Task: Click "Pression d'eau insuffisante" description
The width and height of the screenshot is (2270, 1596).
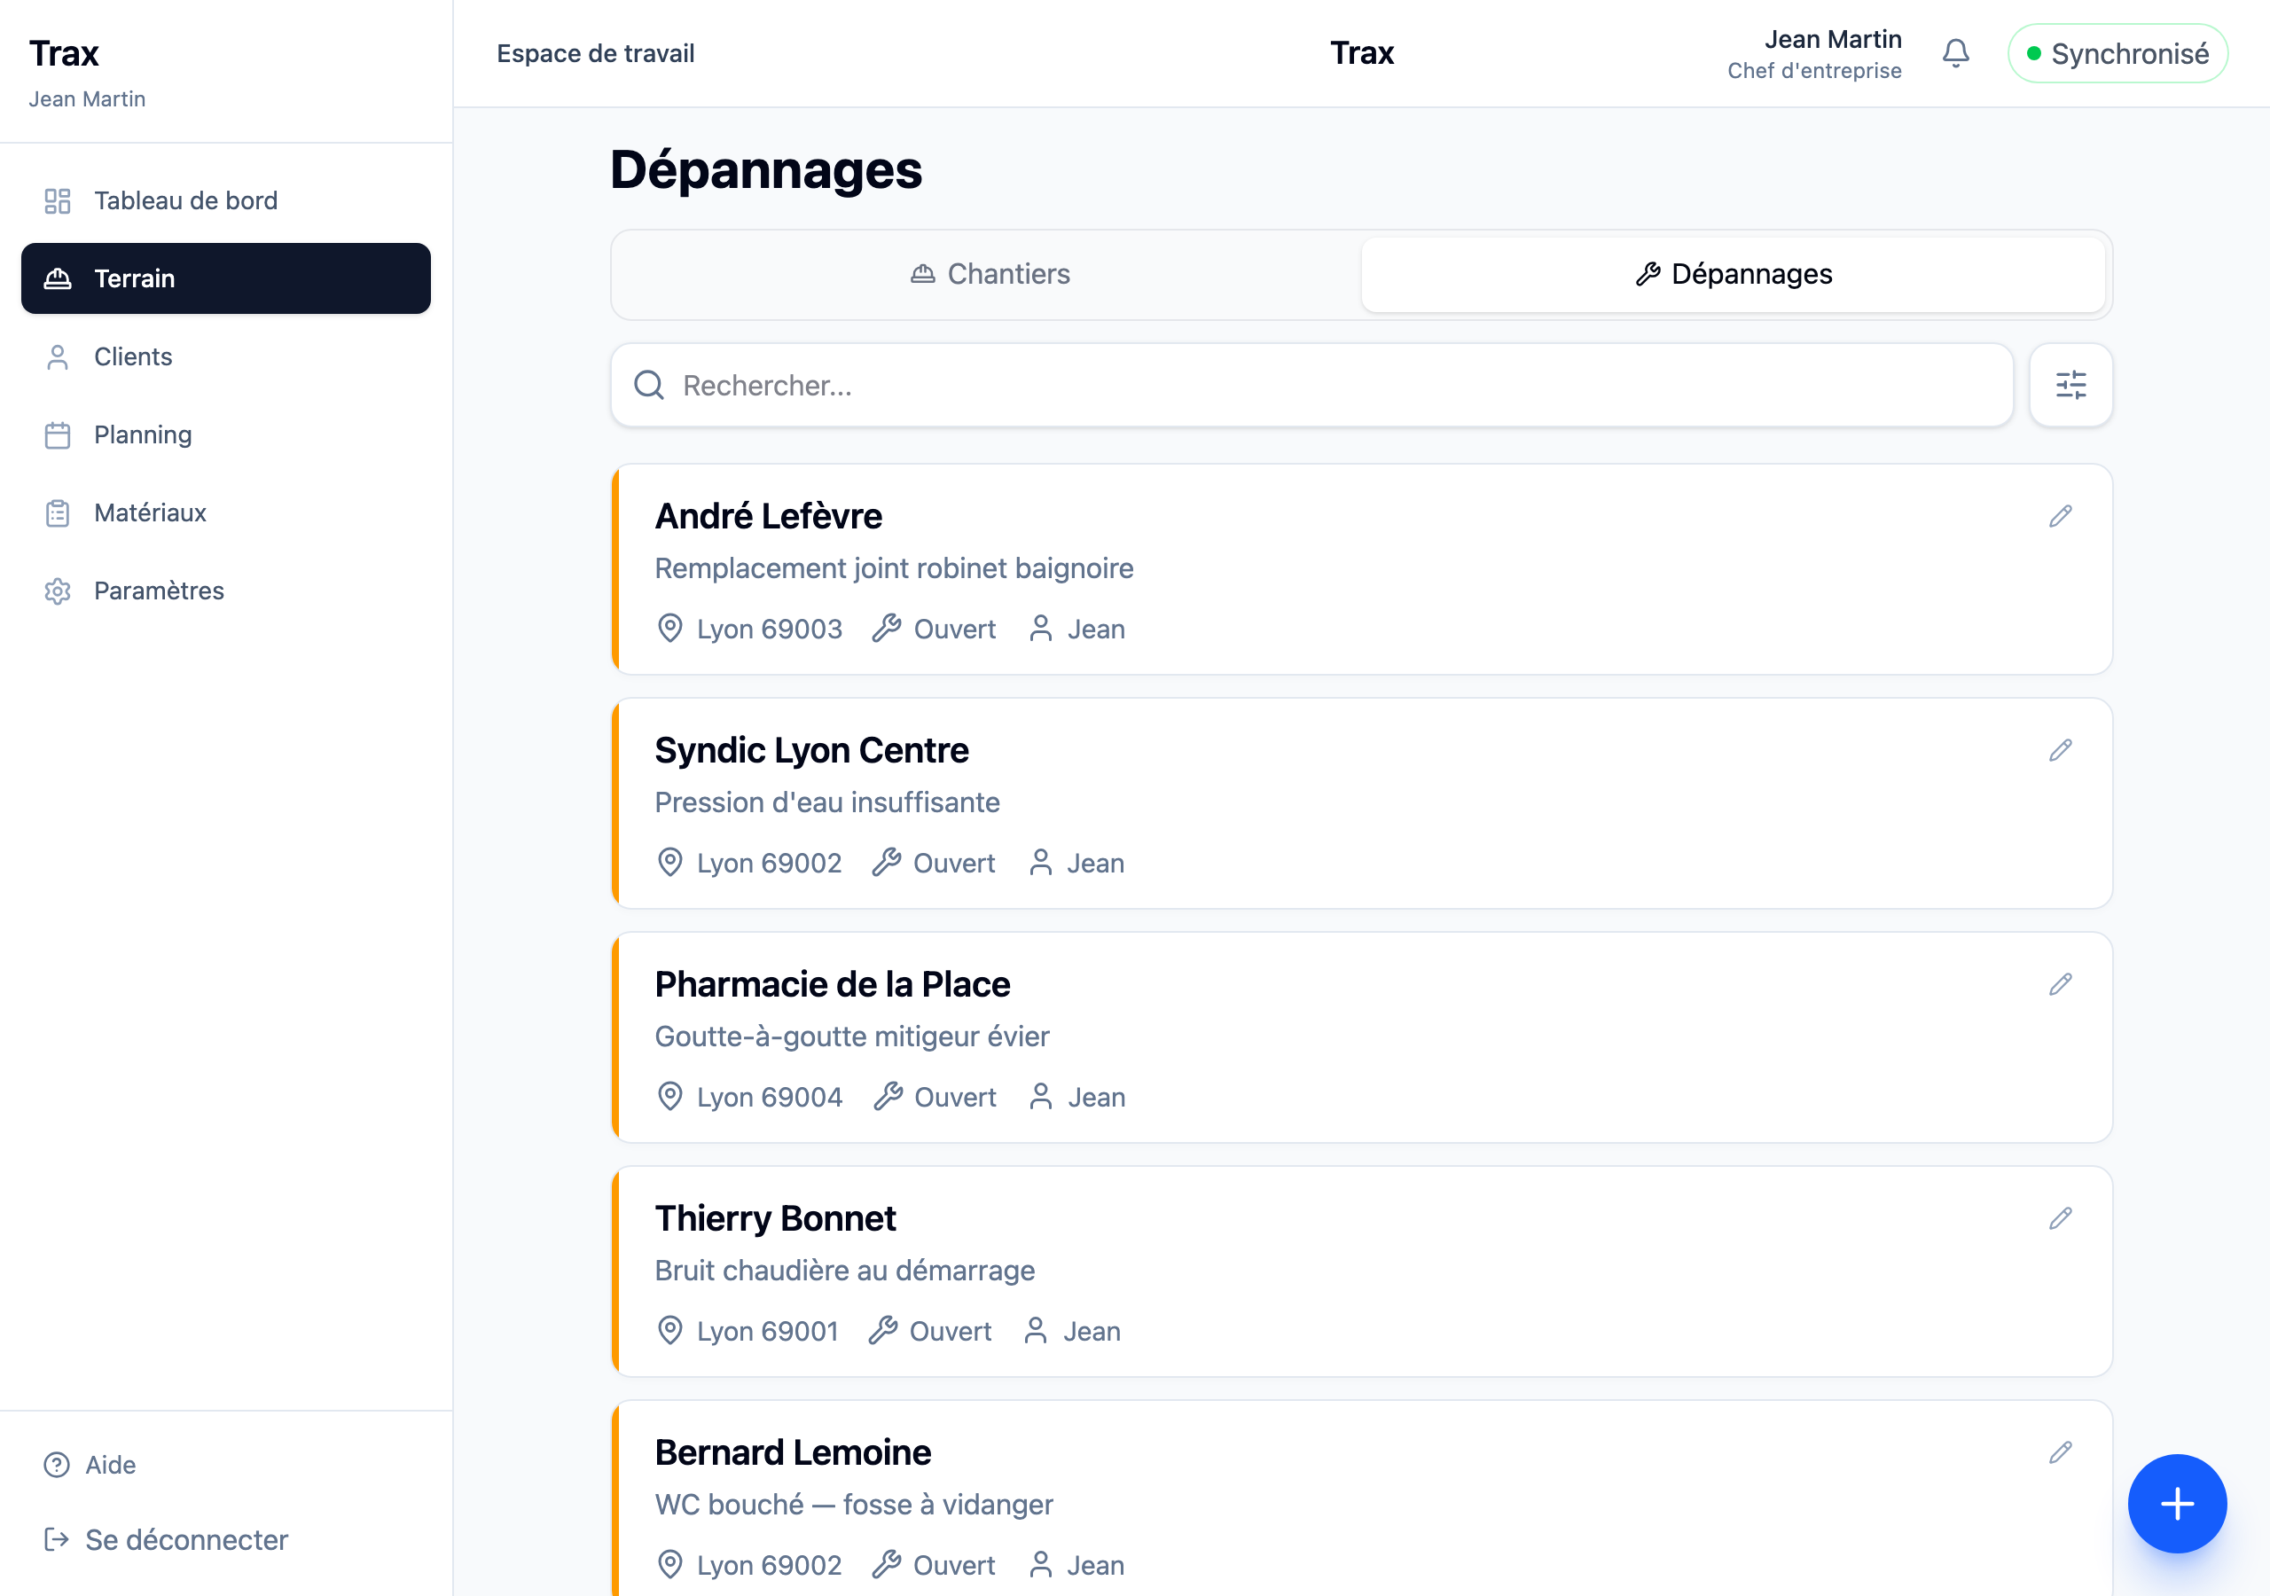Action: coord(826,802)
